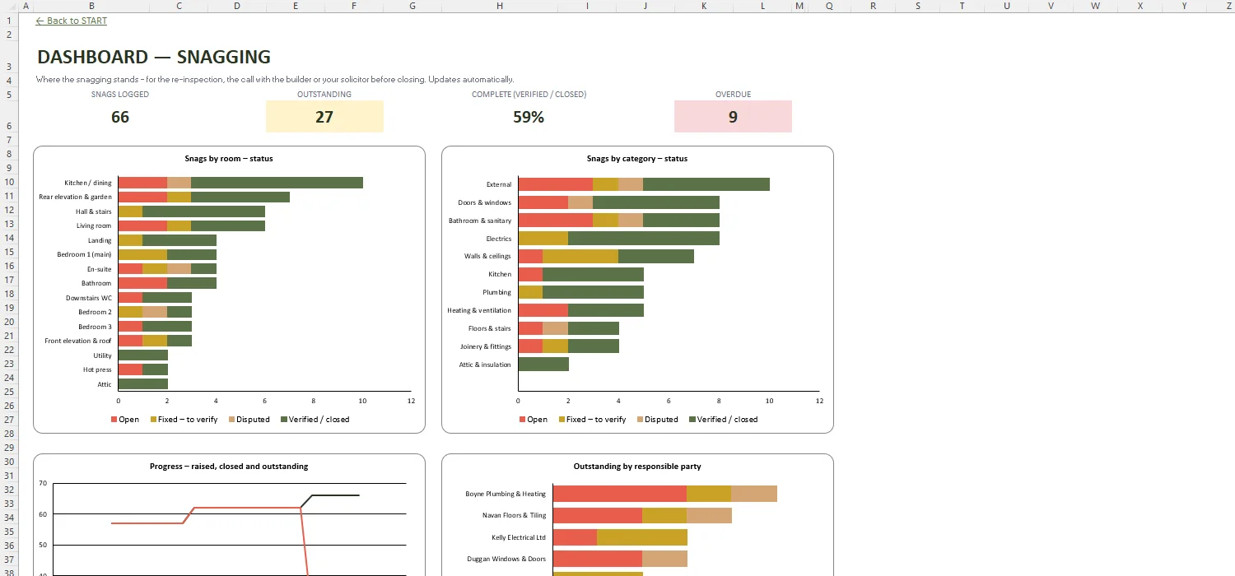Screen dimensions: 1235x576
Task: Click 'Bathroom & sanitary' category label
Action: pyautogui.click(x=480, y=221)
